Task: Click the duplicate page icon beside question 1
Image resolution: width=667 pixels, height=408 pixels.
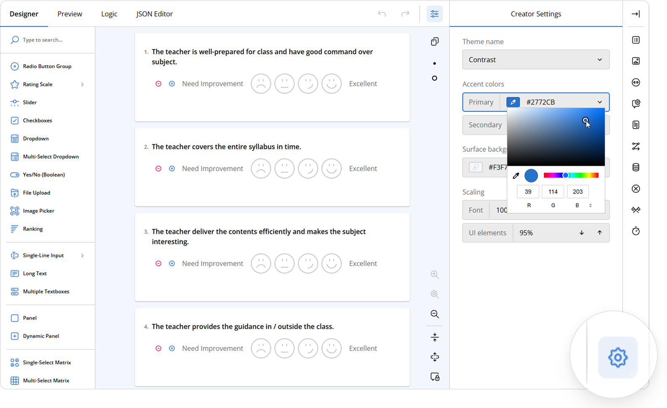Action: point(435,41)
